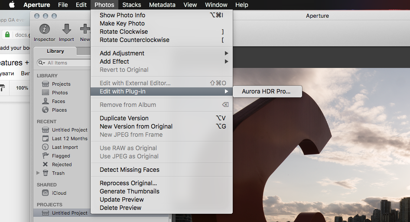Choose Duplicate Version

(x=162, y=118)
